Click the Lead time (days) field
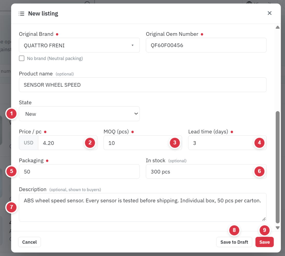Image resolution: width=285 pixels, height=256 pixels. [227, 143]
